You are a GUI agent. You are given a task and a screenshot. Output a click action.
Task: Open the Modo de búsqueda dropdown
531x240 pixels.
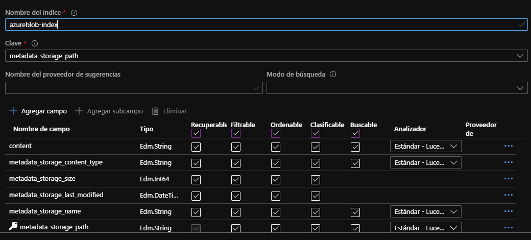click(x=397, y=88)
